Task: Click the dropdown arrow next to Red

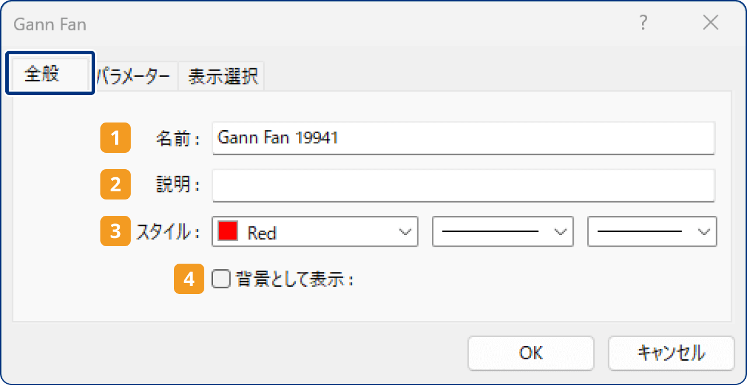Action: 407,232
